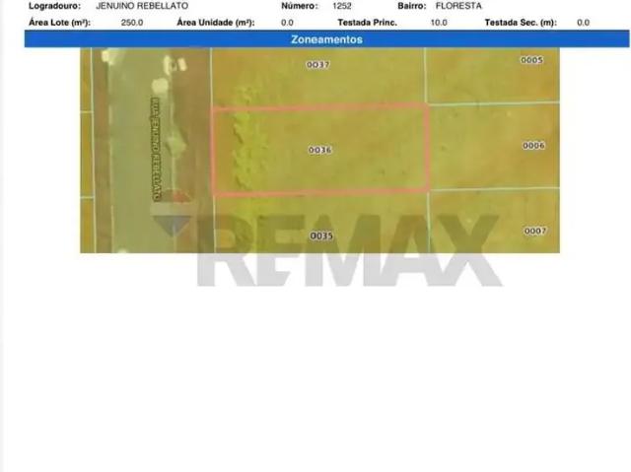Click the Área Lote (m²) label
The width and height of the screenshot is (631, 472).
point(59,23)
